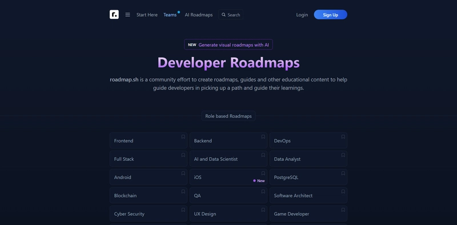Open the Frontend roadmap card
The width and height of the screenshot is (457, 225).
149,140
